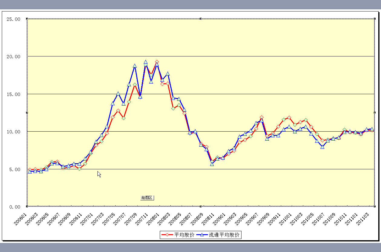Click the bottom-right plot area handle
The image size is (381, 252).
click(374, 206)
